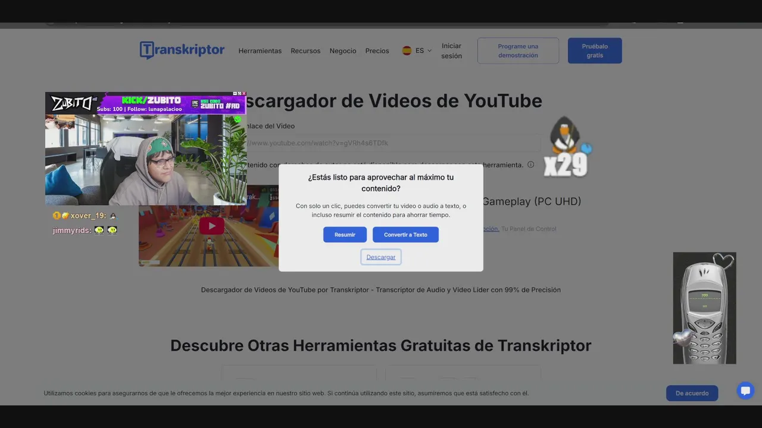
Task: Open the Recursos menu
Action: (305, 51)
